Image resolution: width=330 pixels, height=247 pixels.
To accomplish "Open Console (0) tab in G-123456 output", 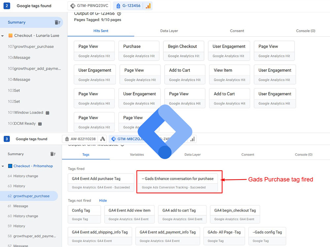I will click(x=306, y=31).
